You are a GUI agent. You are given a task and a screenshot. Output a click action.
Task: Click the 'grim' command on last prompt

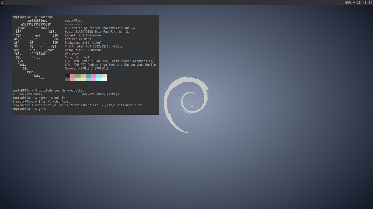42,109
